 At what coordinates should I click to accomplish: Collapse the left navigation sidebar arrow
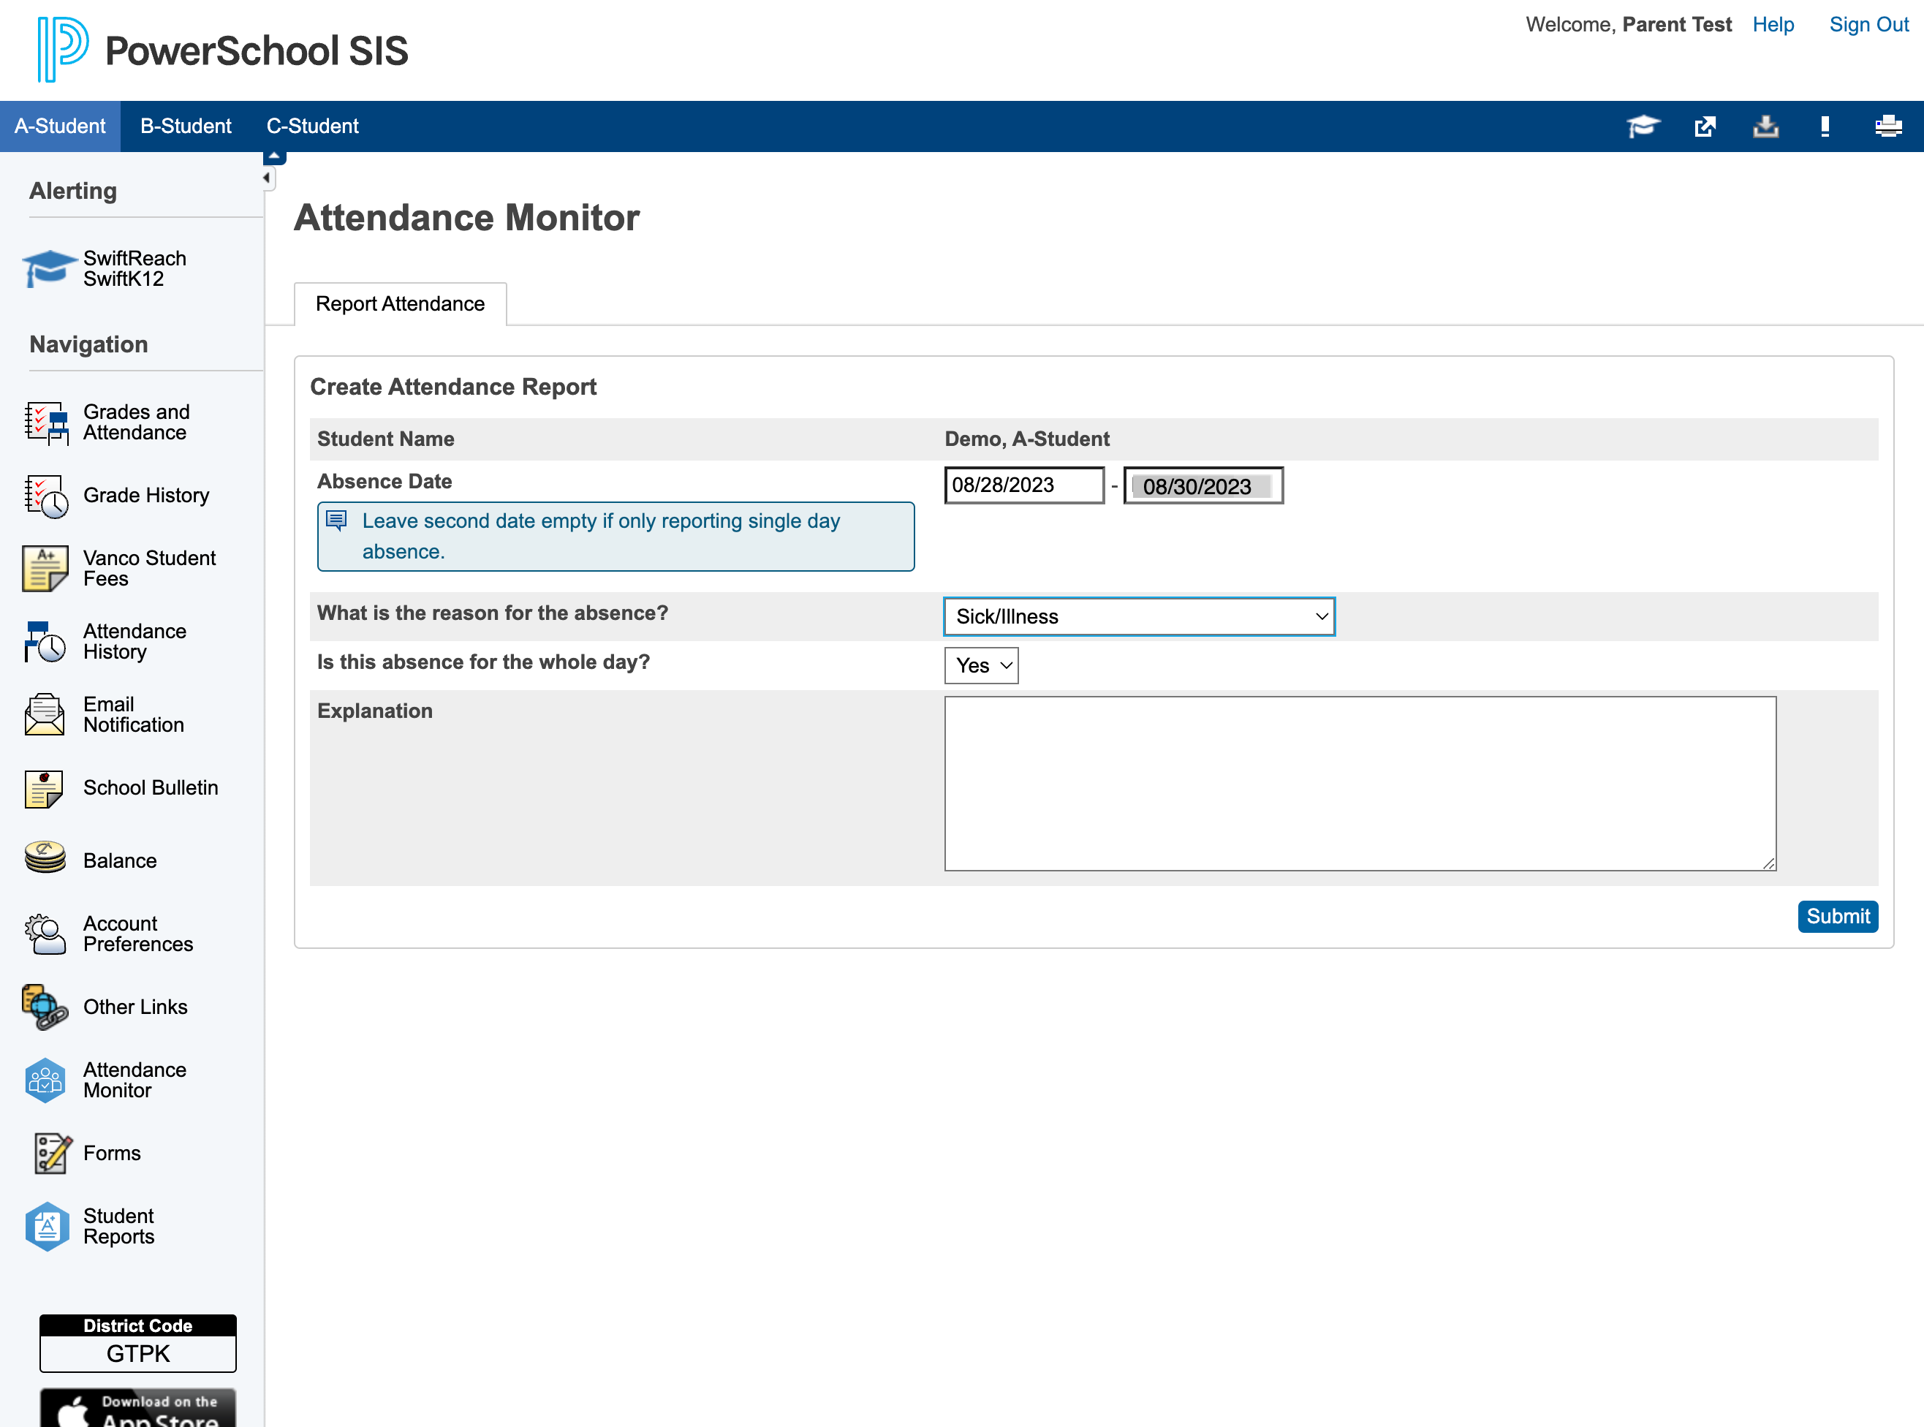tap(268, 178)
